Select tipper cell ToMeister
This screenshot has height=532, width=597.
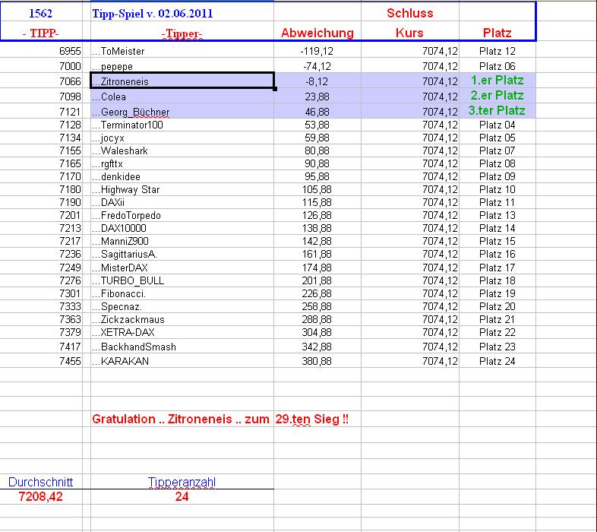pyautogui.click(x=182, y=51)
